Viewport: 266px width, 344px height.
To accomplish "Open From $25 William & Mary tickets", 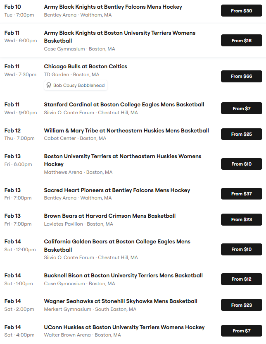I will point(242,134).
